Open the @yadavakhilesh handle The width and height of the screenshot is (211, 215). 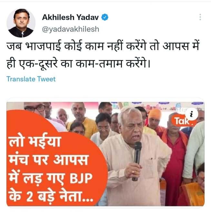pyautogui.click(x=70, y=29)
